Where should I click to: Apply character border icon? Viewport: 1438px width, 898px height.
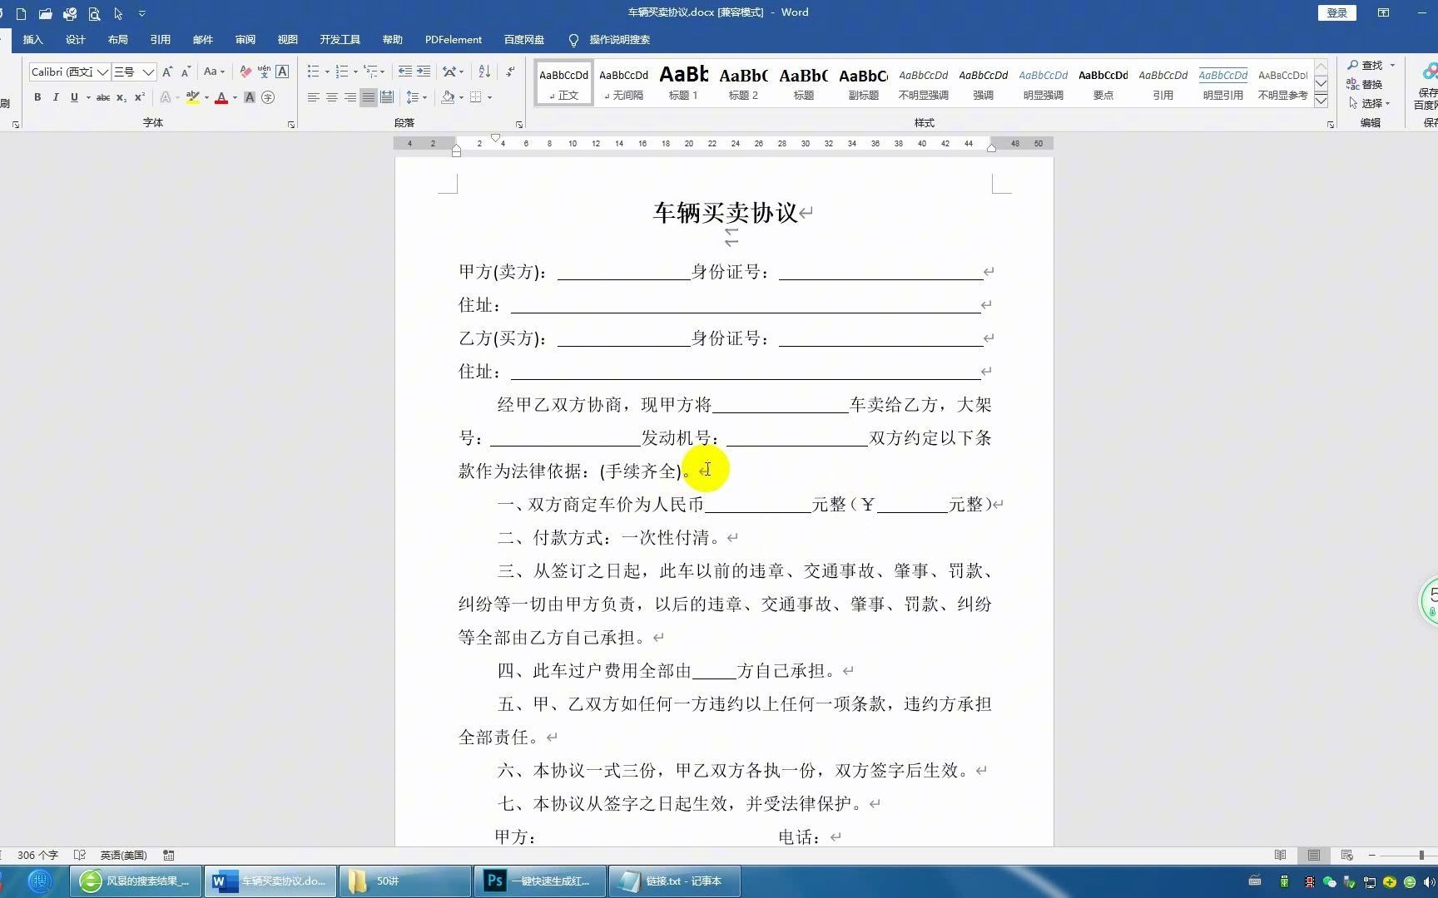coord(282,72)
